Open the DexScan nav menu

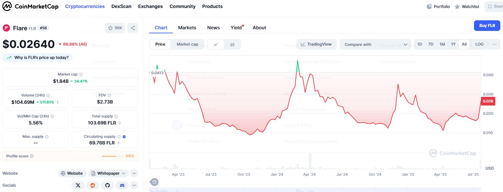pos(121,6)
